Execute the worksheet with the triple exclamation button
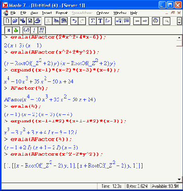 coord(42,30)
